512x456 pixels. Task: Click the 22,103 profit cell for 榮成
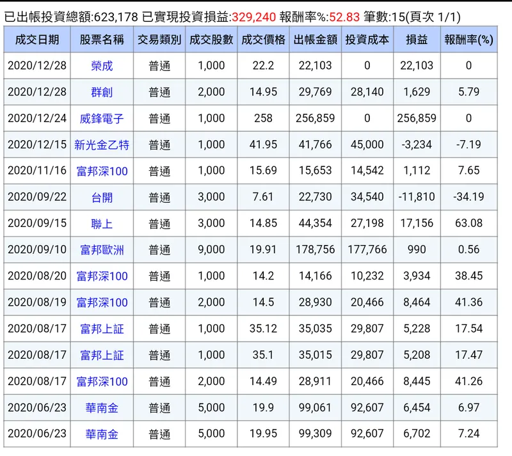[x=417, y=66]
